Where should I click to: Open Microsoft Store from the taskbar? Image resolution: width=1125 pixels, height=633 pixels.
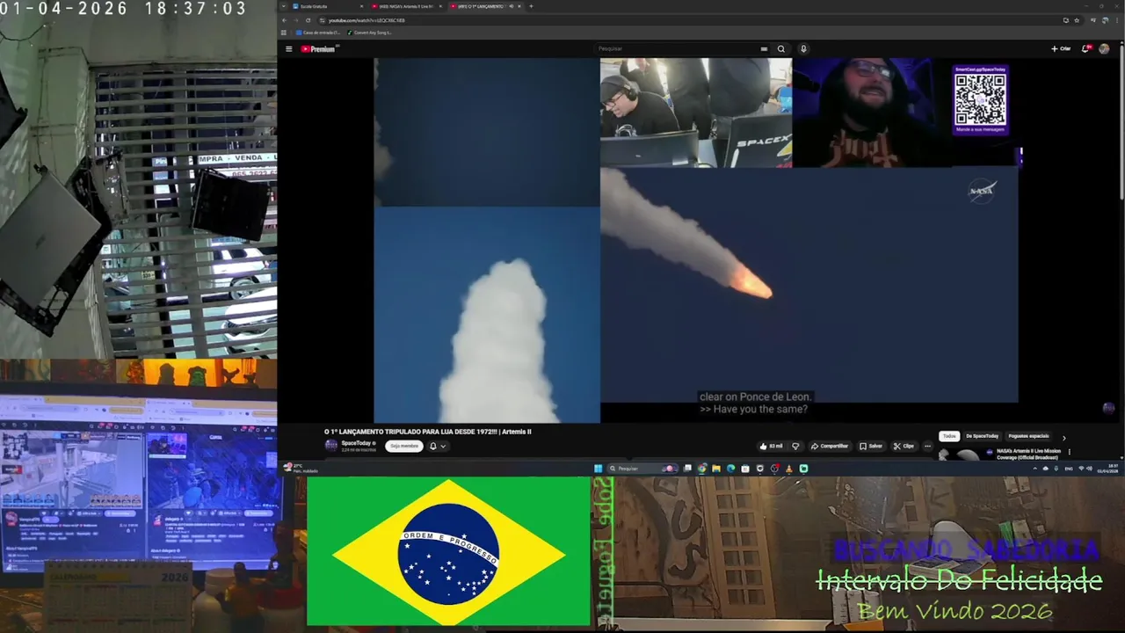point(745,469)
